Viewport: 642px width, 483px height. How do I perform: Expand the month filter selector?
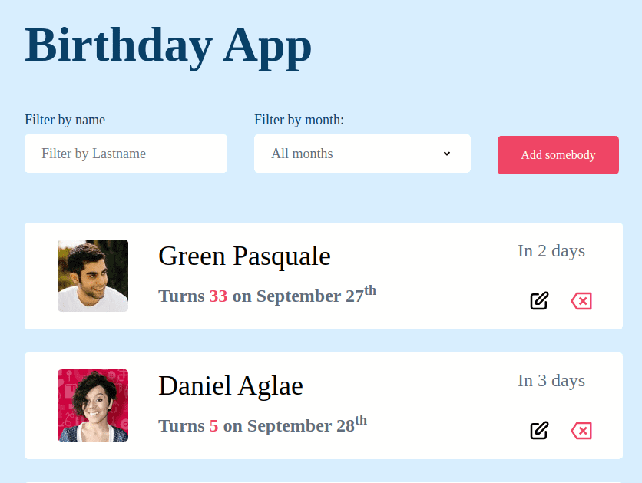[x=362, y=154]
